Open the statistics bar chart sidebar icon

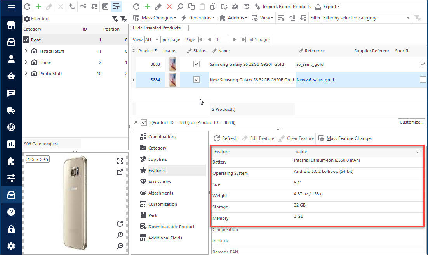11,144
